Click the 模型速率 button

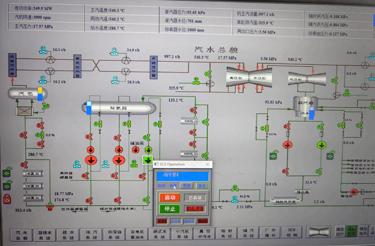tap(363, 231)
